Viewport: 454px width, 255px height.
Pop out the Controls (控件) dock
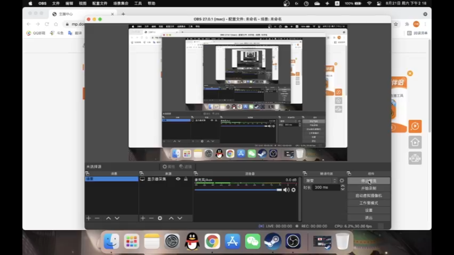[x=349, y=173]
